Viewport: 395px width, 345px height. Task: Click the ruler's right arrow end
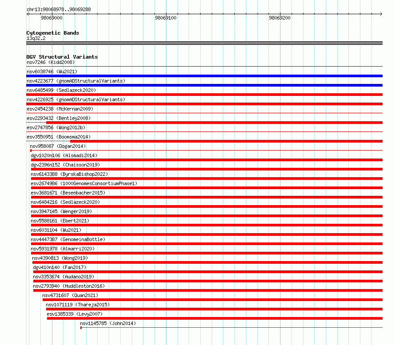[381, 14]
